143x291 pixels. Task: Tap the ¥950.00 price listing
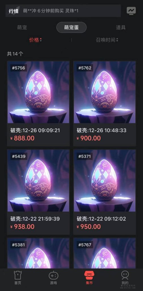89,226
